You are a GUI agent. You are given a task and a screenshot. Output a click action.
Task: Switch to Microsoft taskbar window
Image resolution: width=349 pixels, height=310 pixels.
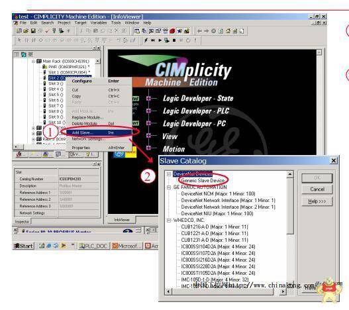pyautogui.click(x=127, y=246)
